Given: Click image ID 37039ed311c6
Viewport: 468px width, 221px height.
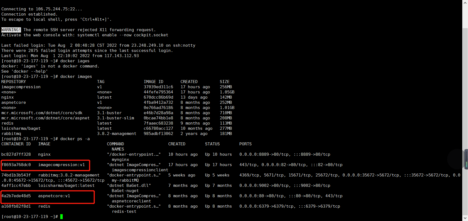Looking at the screenshot, I should point(158,87).
